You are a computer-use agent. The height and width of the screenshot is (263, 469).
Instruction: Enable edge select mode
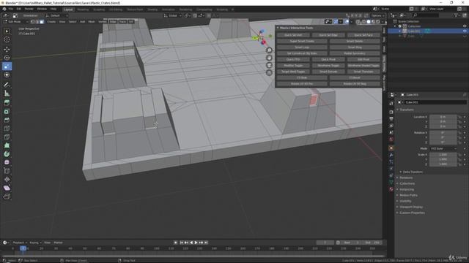[37, 21]
